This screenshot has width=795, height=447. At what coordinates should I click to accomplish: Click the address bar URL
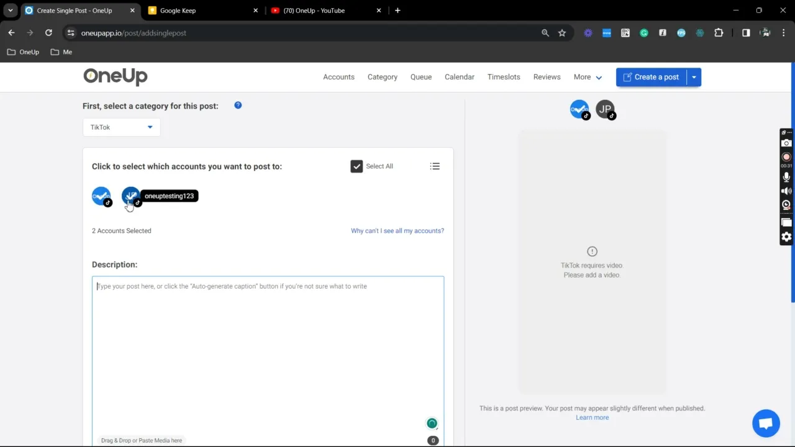(134, 33)
